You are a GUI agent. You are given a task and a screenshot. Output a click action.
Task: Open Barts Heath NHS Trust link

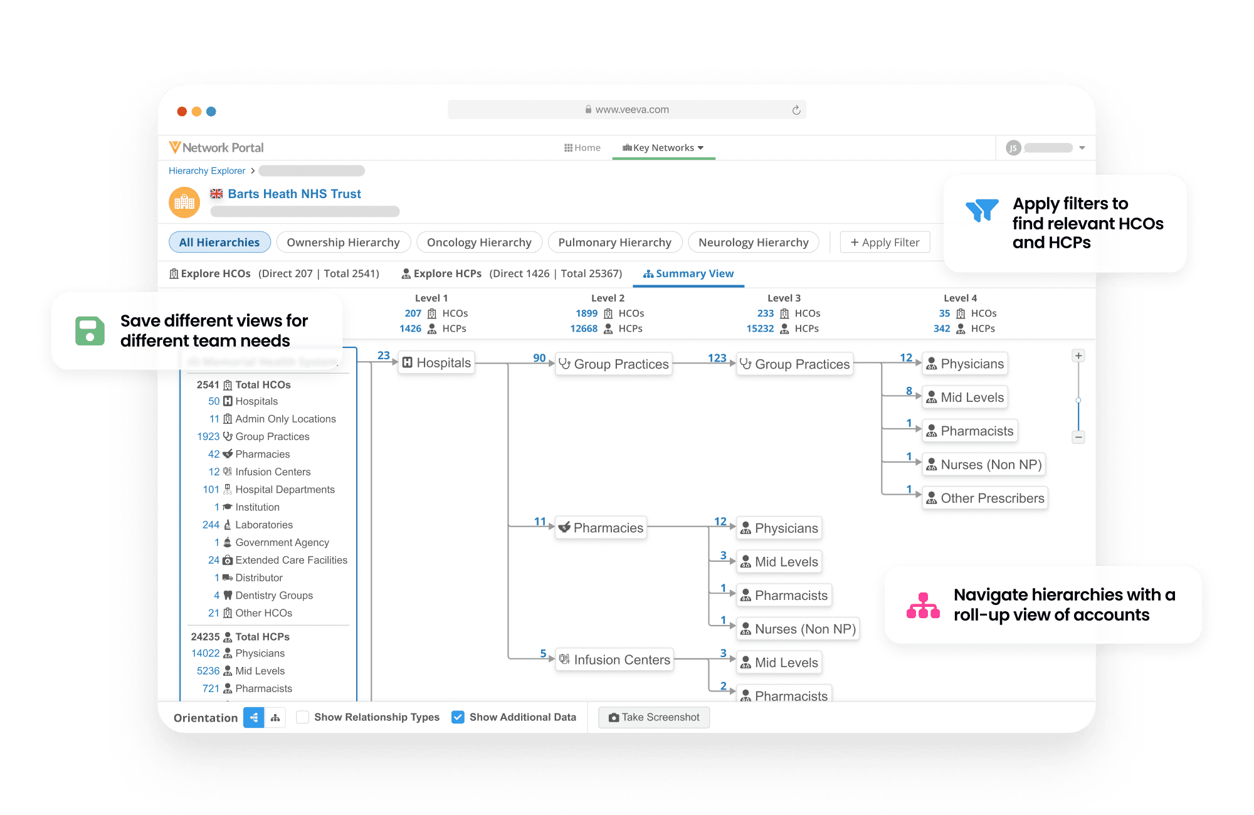[x=294, y=194]
